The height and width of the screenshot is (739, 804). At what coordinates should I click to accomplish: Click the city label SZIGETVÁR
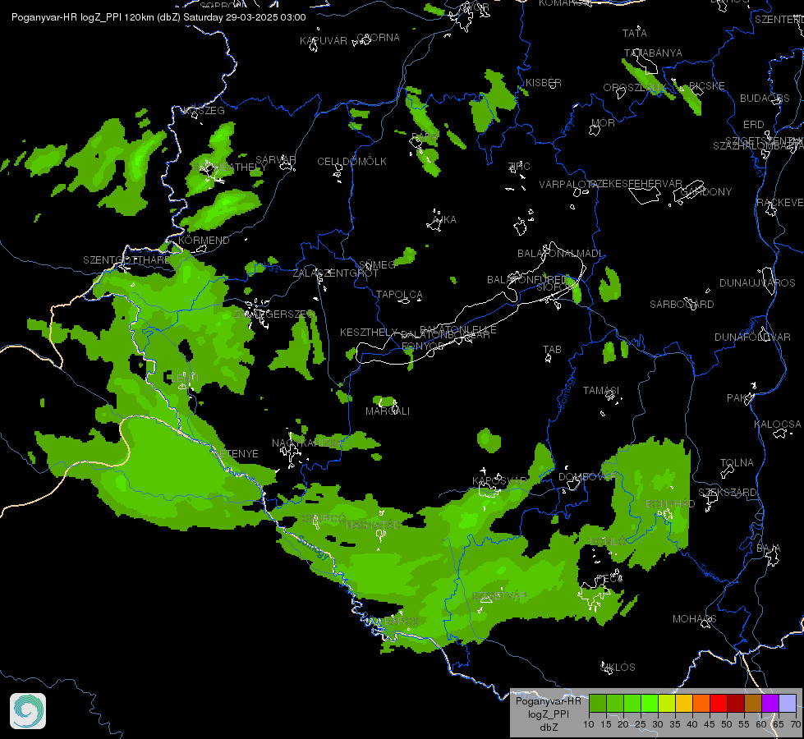coord(499,596)
